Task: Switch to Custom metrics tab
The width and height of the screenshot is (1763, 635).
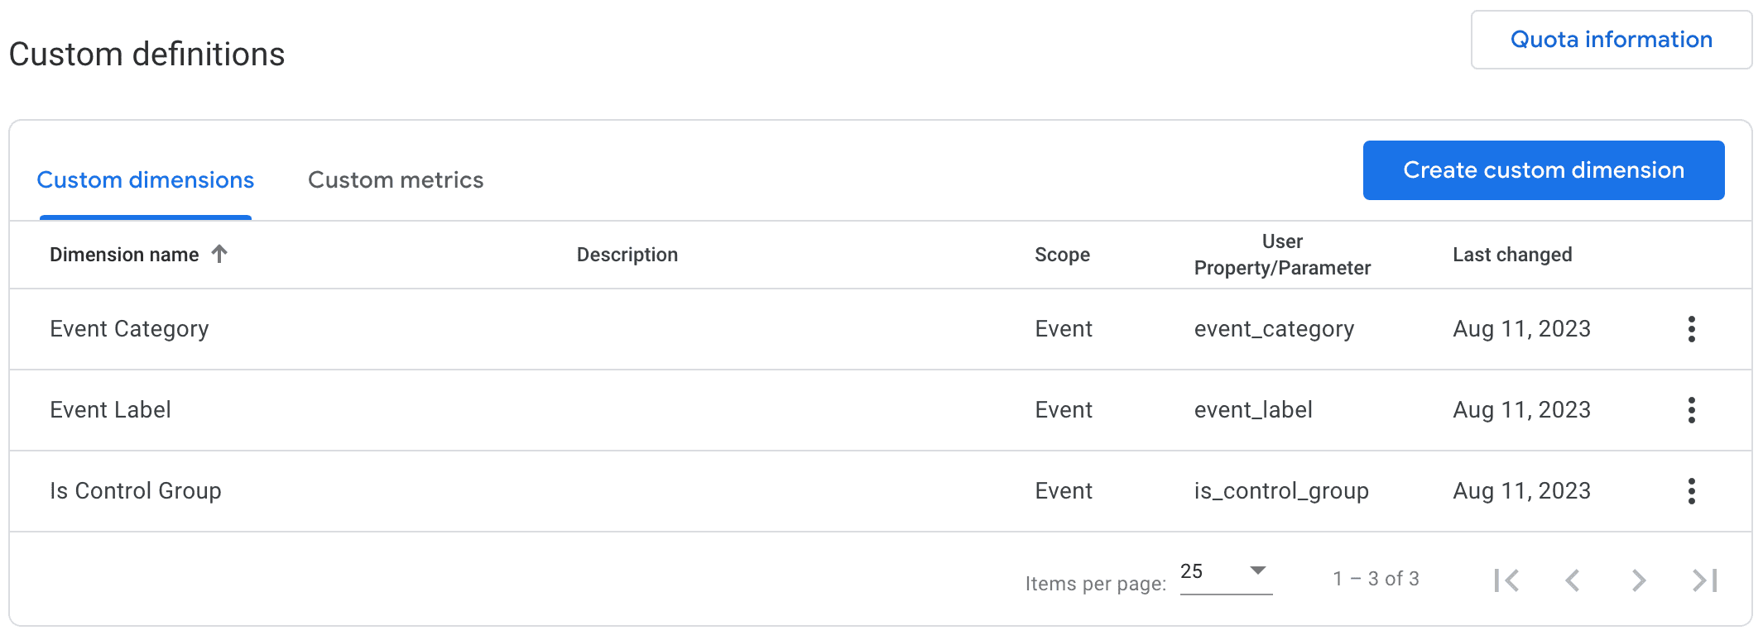Action: pyautogui.click(x=396, y=180)
